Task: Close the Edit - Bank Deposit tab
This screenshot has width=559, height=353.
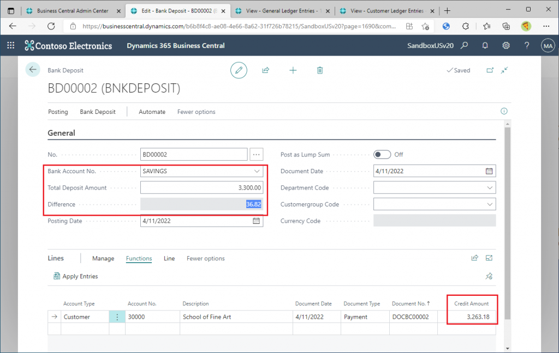Action: [223, 11]
